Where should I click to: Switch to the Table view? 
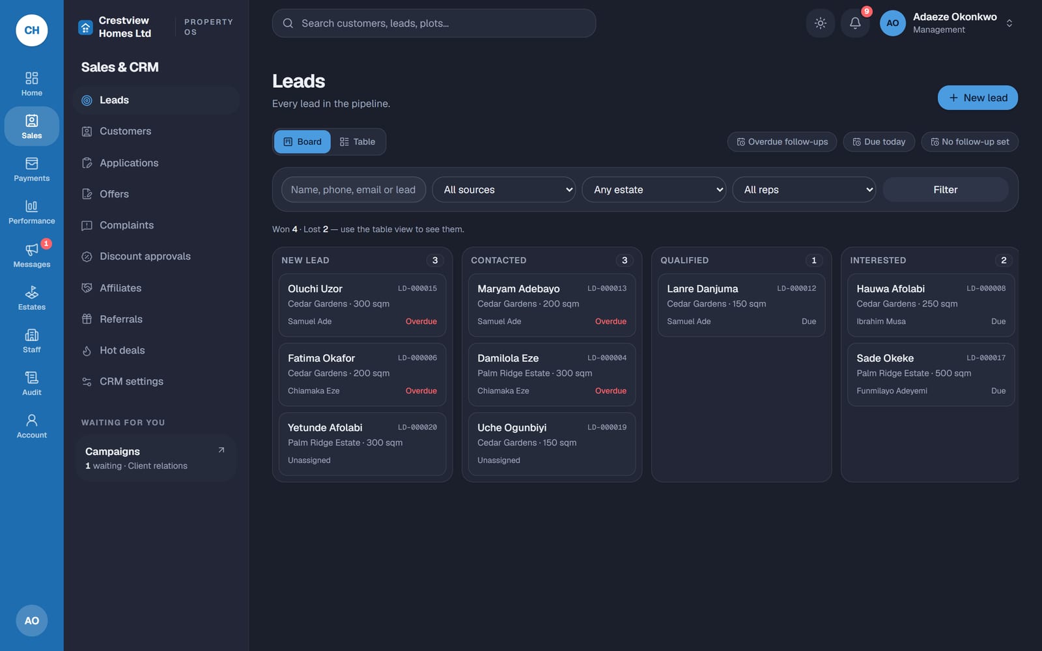pyautogui.click(x=358, y=142)
